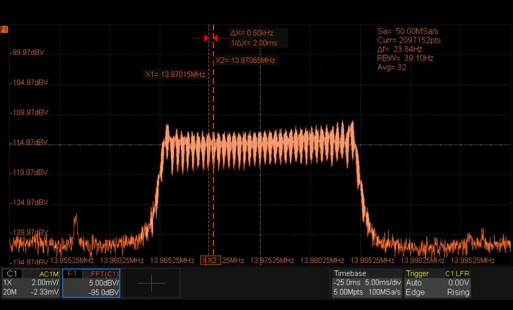Click the Auto trigger mode setting
Screen dimensions: 513x310
tap(414, 283)
